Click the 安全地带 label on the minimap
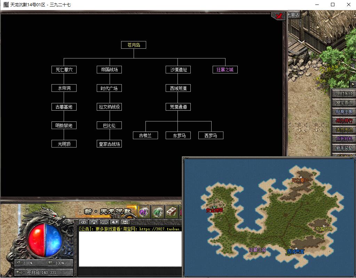 point(214,210)
